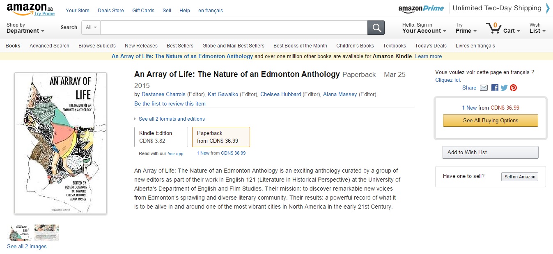553x254 pixels.
Task: Share the book on Pinterest
Action: [513, 88]
